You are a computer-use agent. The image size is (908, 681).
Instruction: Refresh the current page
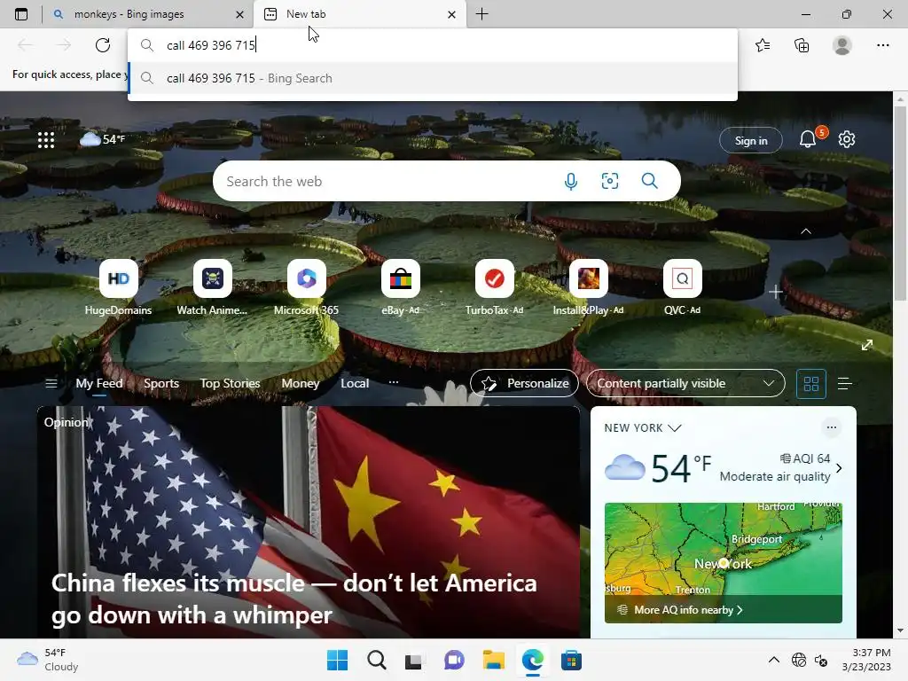point(103,45)
